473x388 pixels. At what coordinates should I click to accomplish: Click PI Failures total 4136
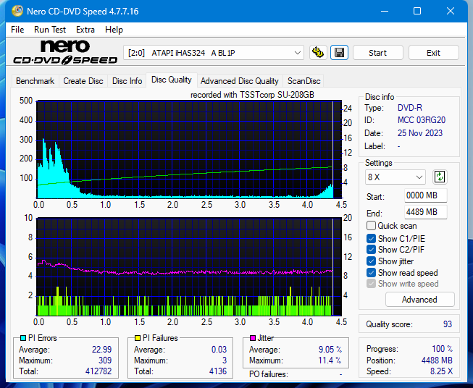tap(218, 371)
